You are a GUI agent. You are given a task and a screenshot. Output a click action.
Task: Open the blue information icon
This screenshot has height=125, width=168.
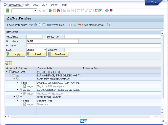coord(44,25)
